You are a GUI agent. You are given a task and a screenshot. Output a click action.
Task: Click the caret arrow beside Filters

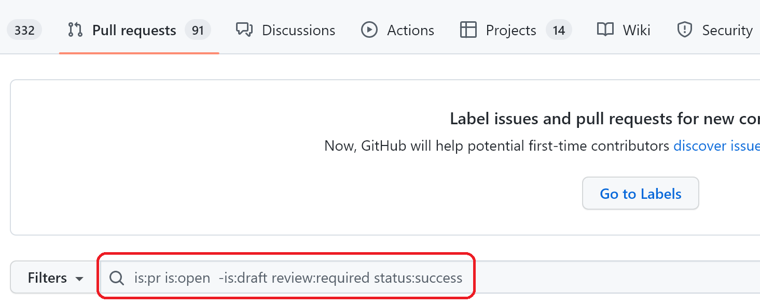coord(79,279)
